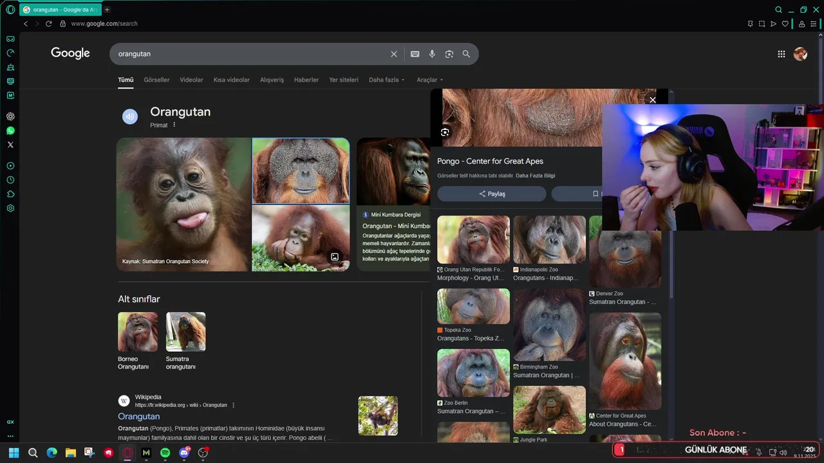Reload the current page
Image resolution: width=824 pixels, height=463 pixels.
click(x=48, y=24)
